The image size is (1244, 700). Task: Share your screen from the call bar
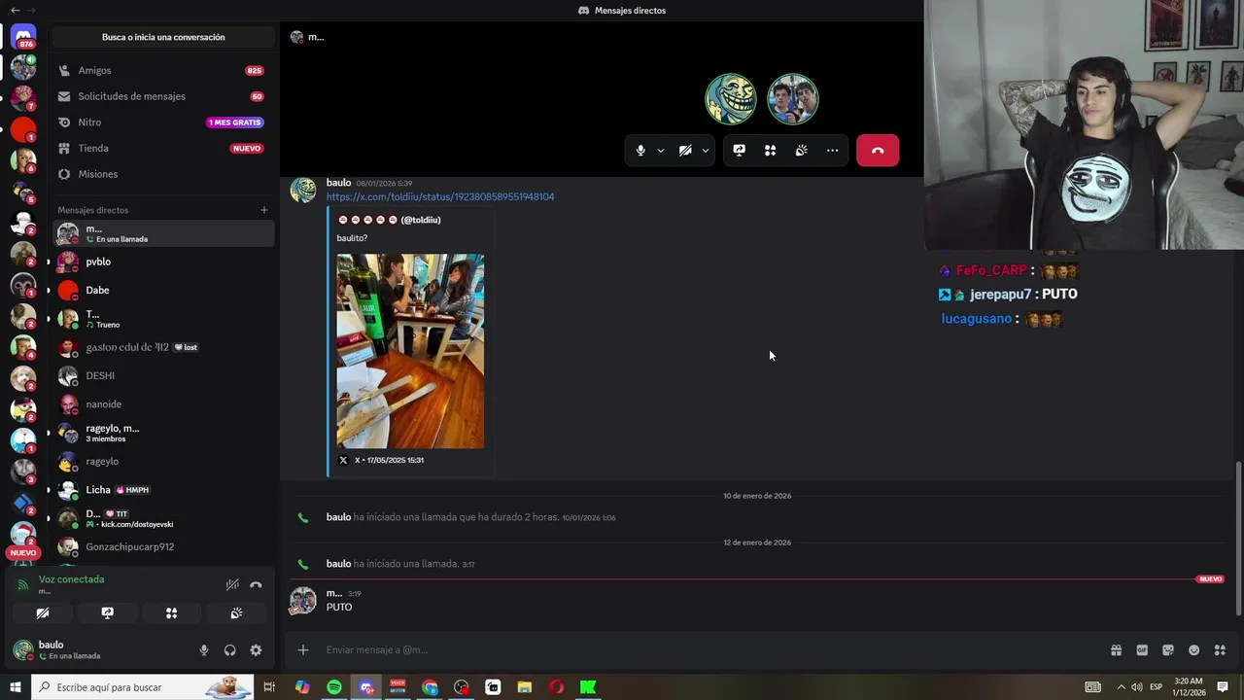(x=739, y=151)
